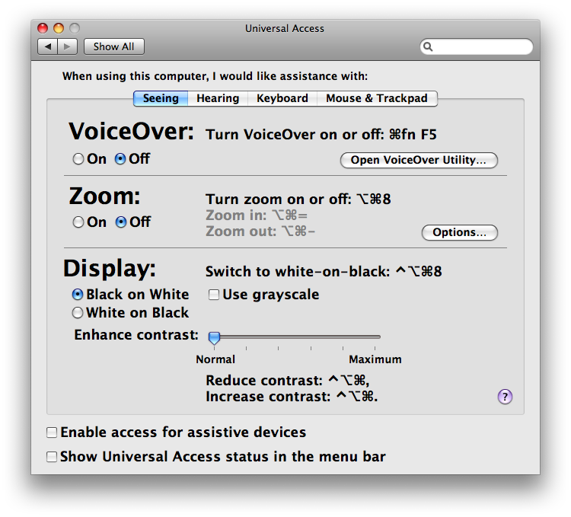Enable access for assistive devices

(x=52, y=432)
